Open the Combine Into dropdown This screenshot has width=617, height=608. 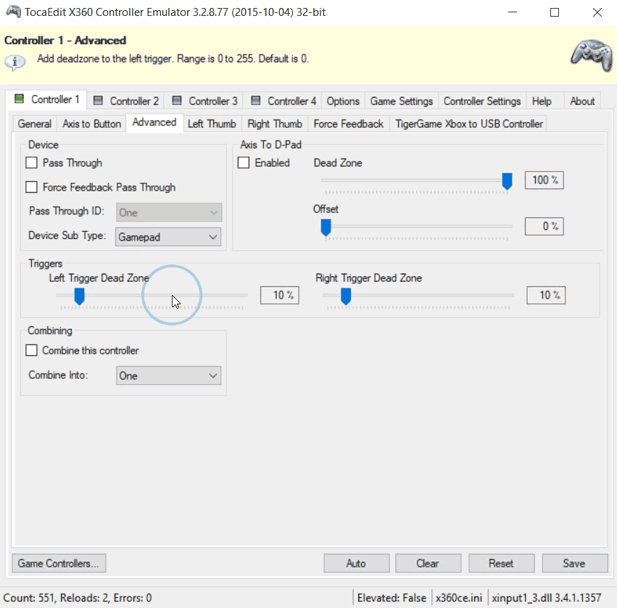(x=168, y=375)
